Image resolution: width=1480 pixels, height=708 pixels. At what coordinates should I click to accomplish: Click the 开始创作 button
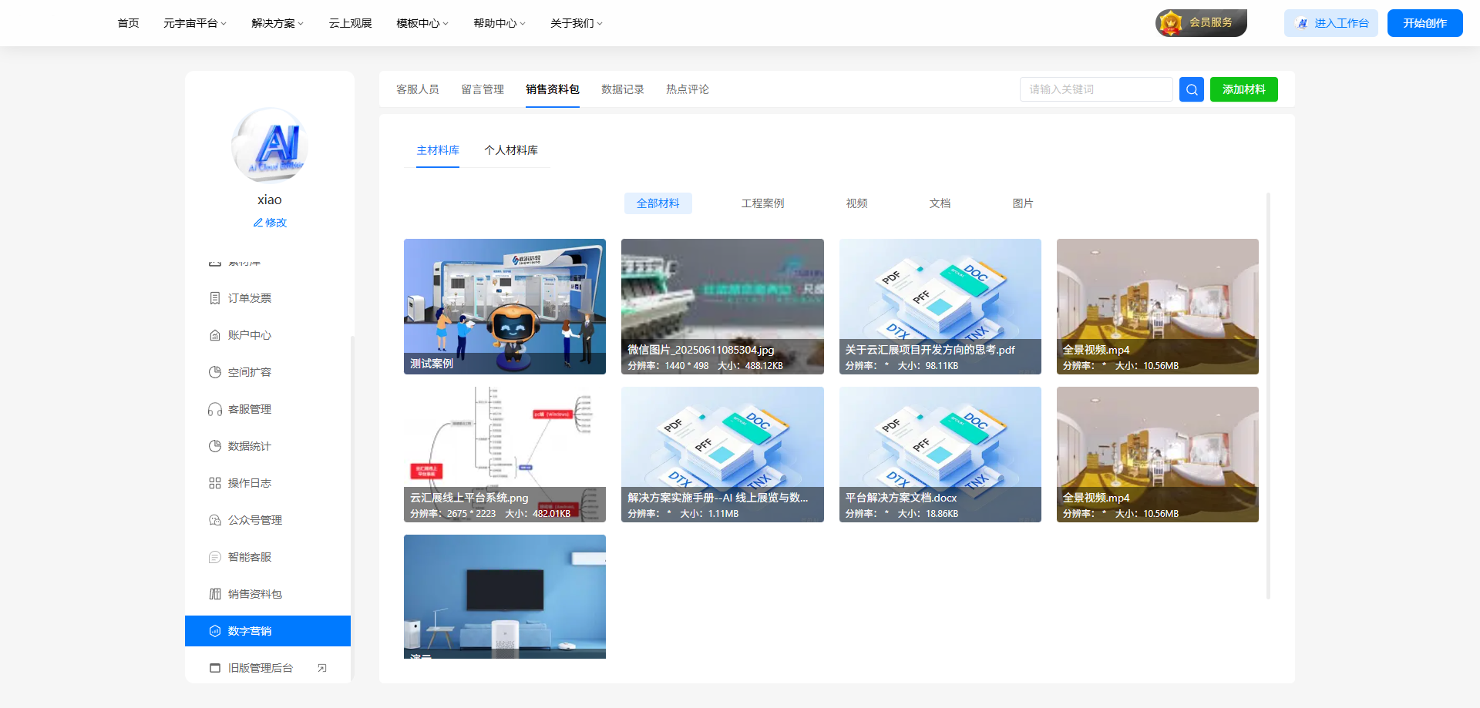pyautogui.click(x=1424, y=23)
